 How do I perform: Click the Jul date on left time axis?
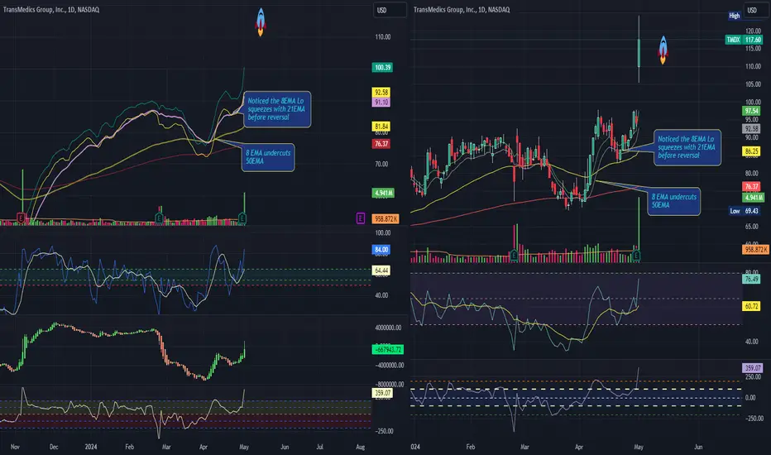pyautogui.click(x=319, y=447)
